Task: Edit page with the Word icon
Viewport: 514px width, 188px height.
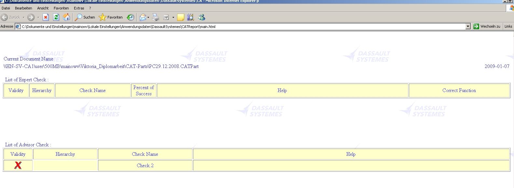Action: tap(166, 17)
